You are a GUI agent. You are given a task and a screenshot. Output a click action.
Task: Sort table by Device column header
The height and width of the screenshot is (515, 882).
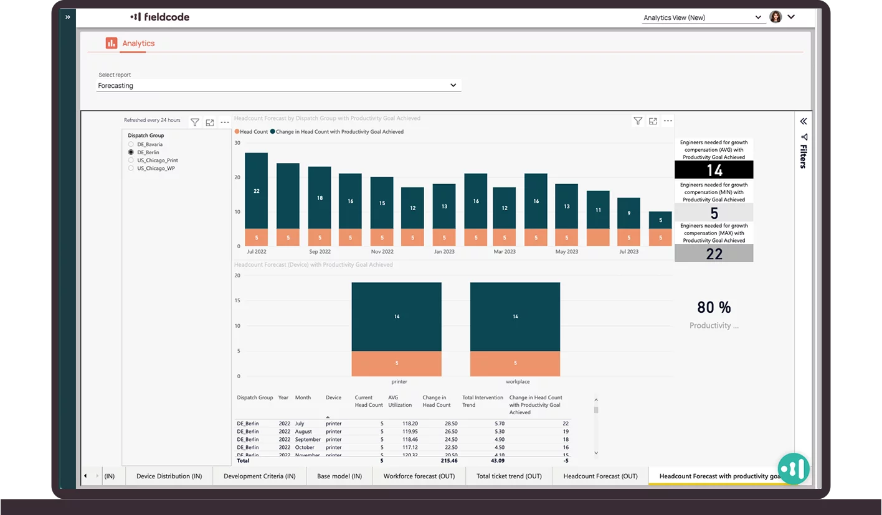pyautogui.click(x=333, y=397)
